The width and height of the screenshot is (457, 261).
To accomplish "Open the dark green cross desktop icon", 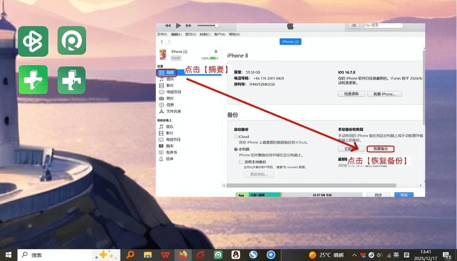I will pyautogui.click(x=71, y=80).
